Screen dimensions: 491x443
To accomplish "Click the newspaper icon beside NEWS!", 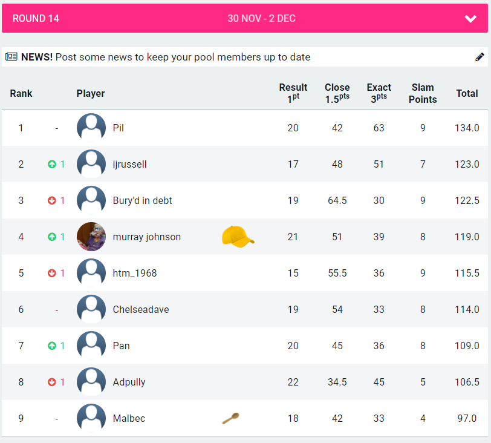I will [x=11, y=57].
